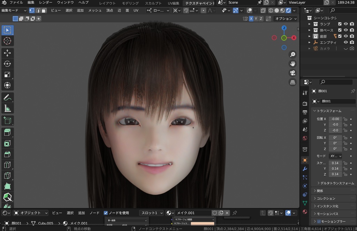Open the メッシュ menu in viewport header
Image resolution: width=357 pixels, height=231 pixels.
[95, 10]
